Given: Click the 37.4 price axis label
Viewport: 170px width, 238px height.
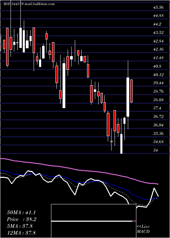Looking at the screenshot, I should (x=157, y=108).
